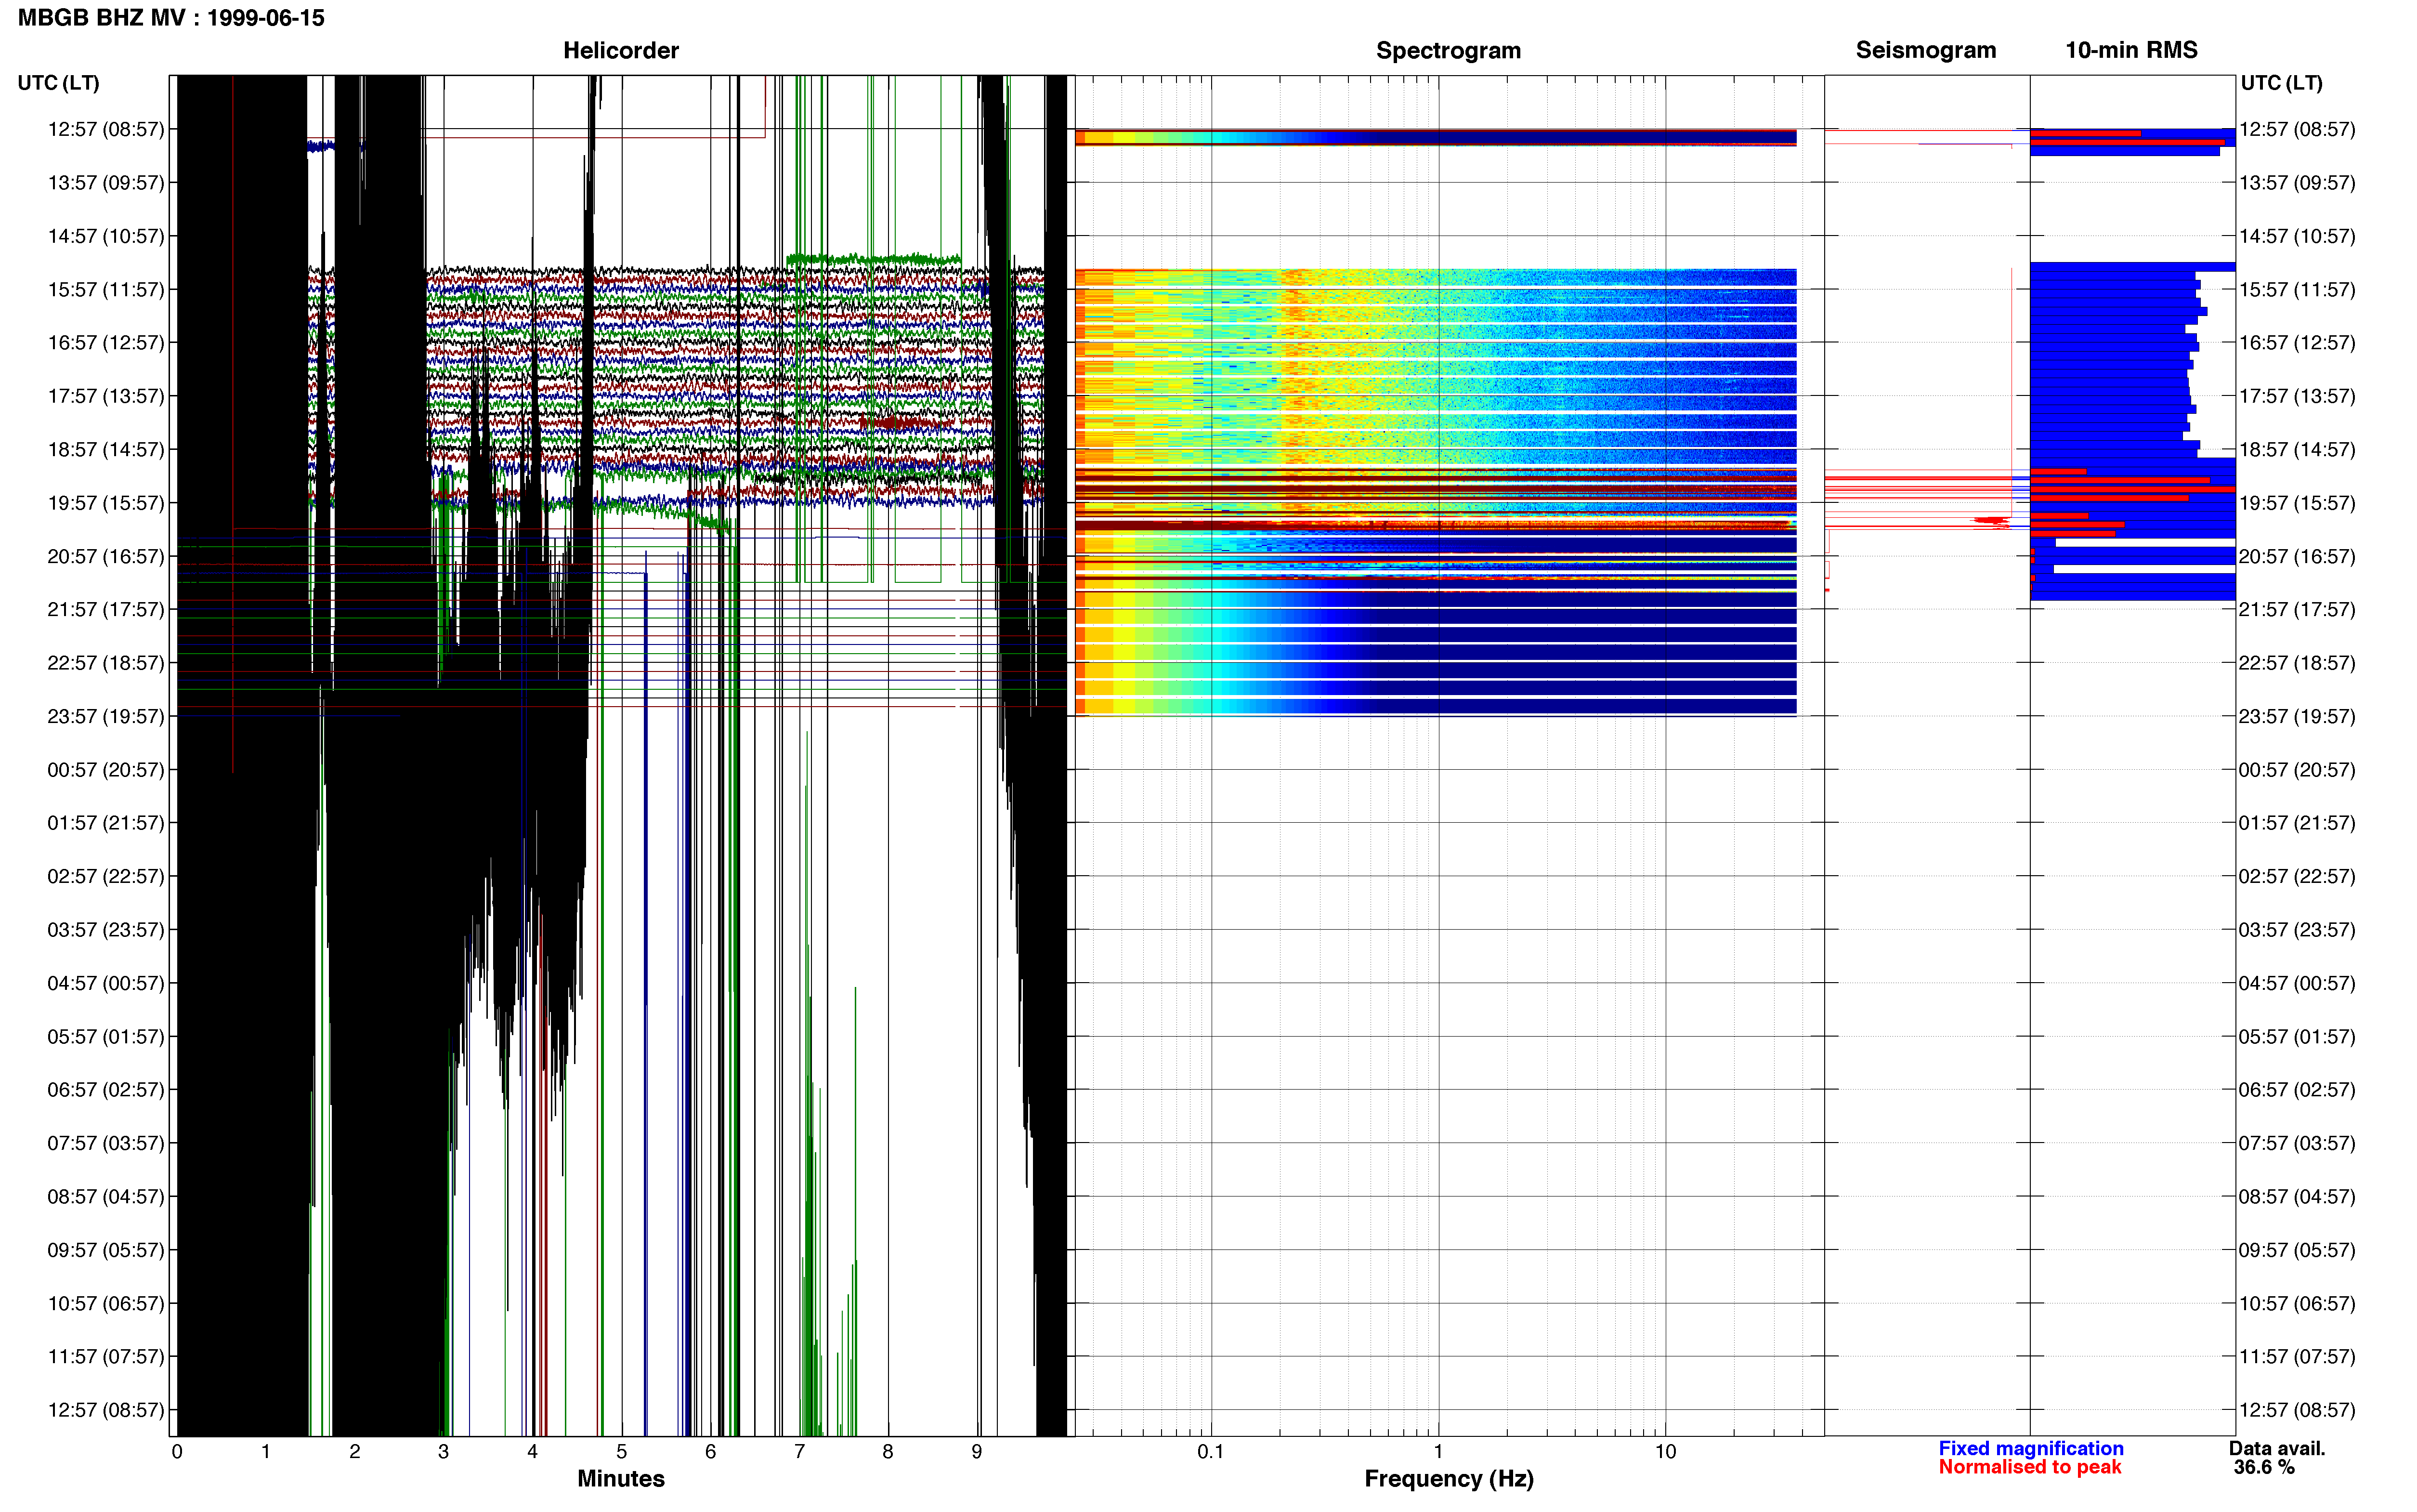Click right time label '10:57 (06:57)'

(2297, 1303)
